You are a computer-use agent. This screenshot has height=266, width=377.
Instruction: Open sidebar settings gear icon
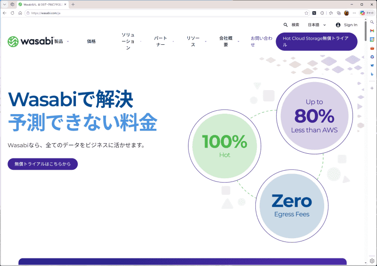pyautogui.click(x=372, y=261)
